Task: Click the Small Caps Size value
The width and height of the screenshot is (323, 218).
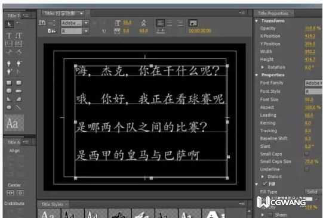Action: (x=312, y=161)
